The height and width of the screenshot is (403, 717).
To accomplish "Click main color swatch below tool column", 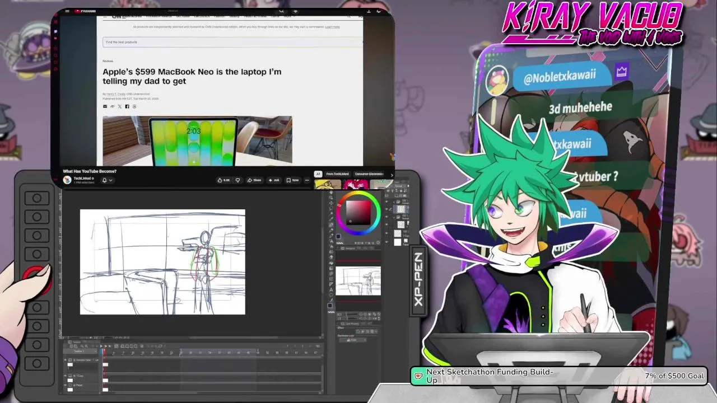I will point(330,305).
